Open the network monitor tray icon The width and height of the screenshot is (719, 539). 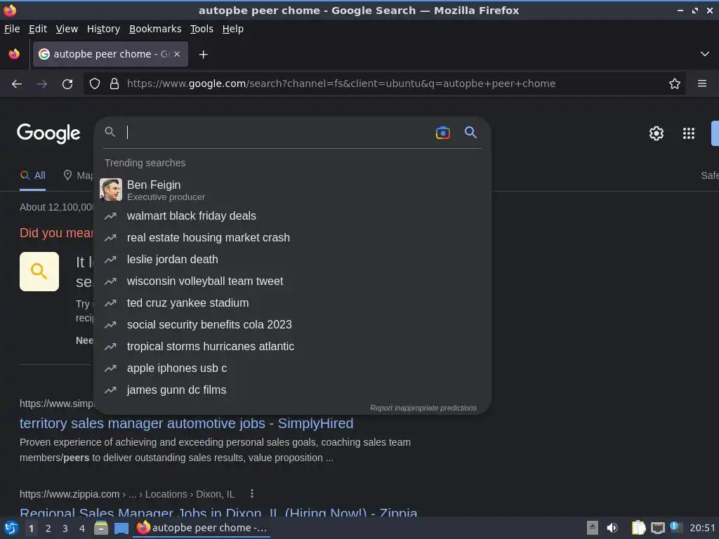657,528
